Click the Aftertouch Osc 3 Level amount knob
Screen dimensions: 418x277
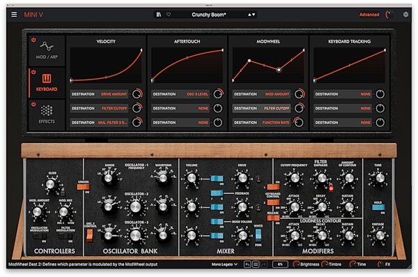[x=218, y=94]
